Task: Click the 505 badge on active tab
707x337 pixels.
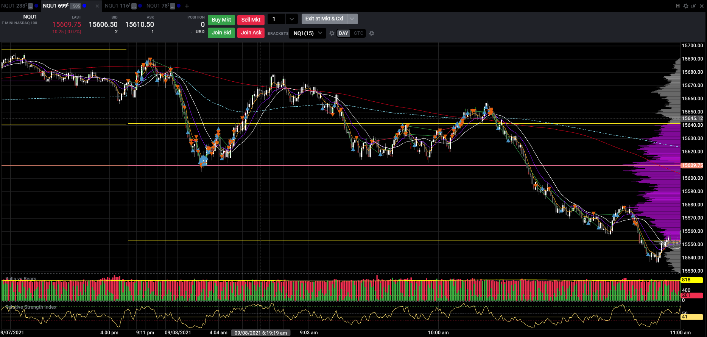Action: coord(76,6)
